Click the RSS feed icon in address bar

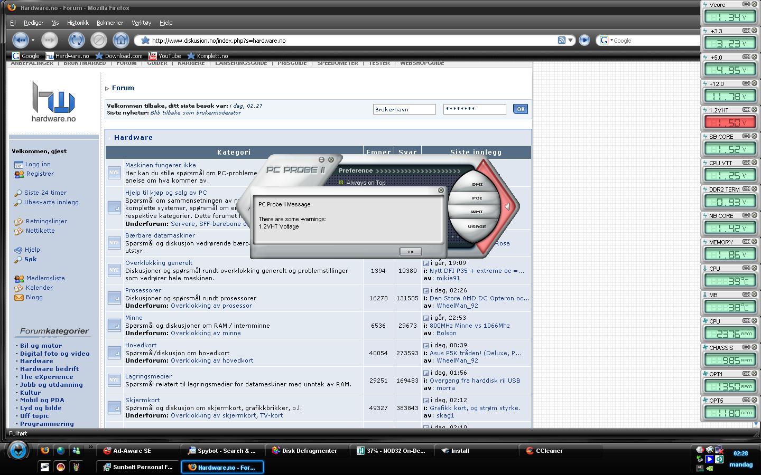[x=561, y=40]
